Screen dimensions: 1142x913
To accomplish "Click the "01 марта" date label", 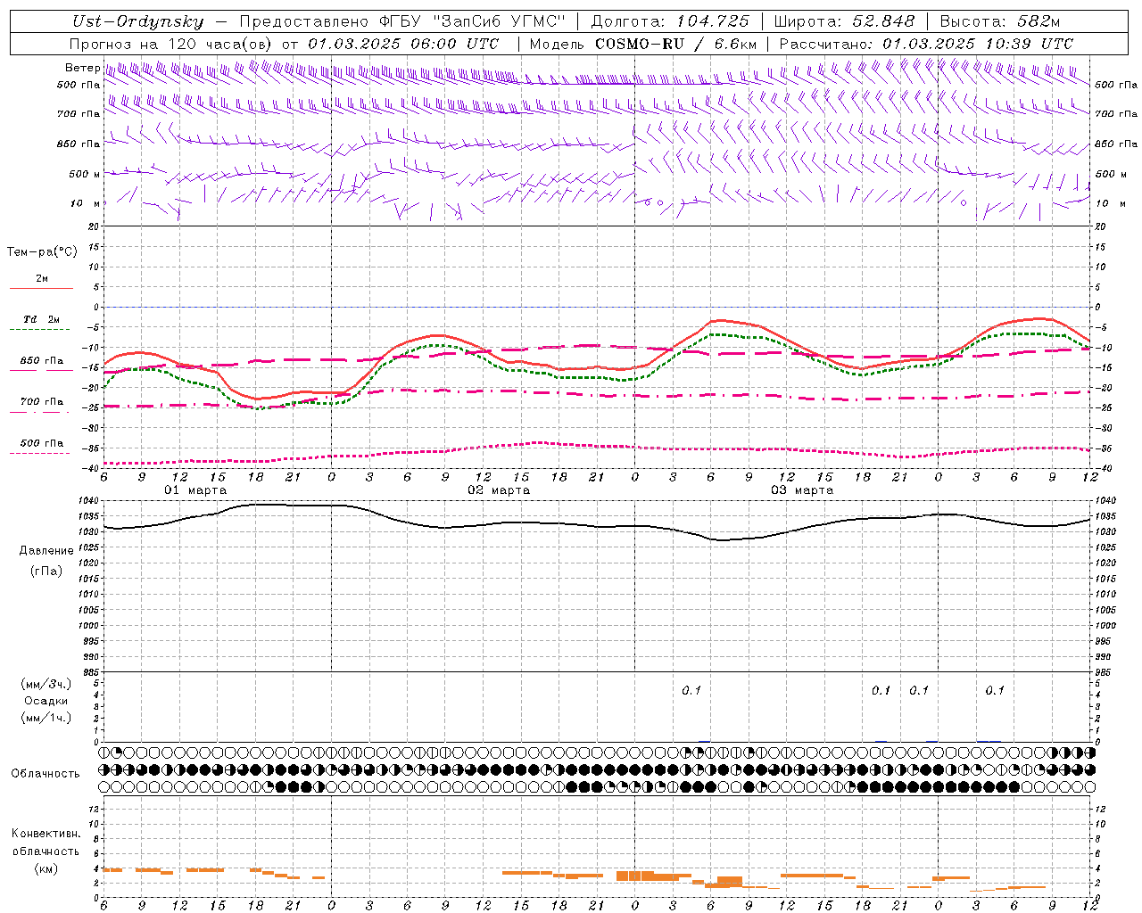I will [x=195, y=490].
